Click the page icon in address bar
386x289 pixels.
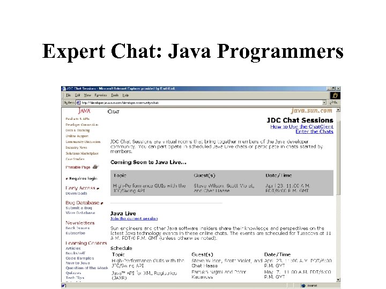click(78, 103)
